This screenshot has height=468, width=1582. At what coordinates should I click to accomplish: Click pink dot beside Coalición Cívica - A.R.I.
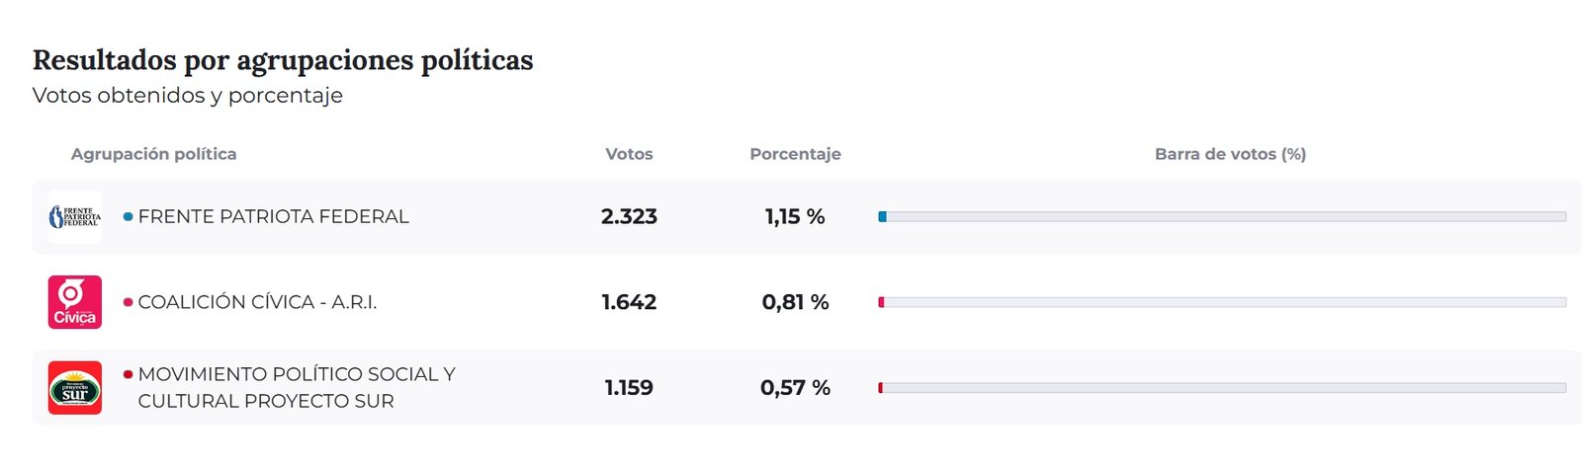(129, 302)
